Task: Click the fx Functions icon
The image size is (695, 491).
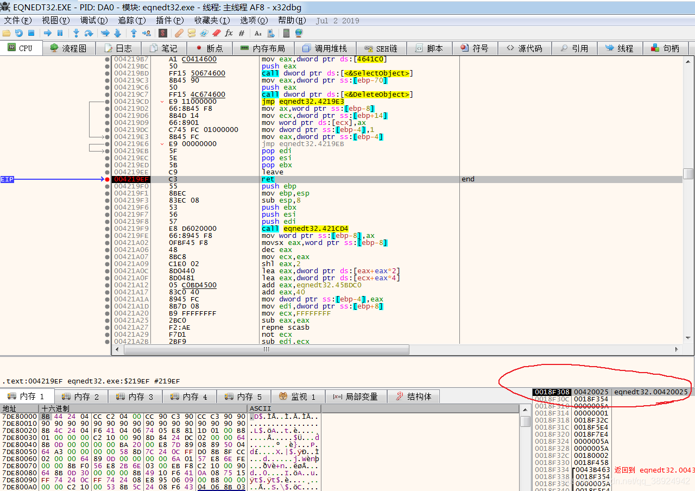Action: point(229,33)
